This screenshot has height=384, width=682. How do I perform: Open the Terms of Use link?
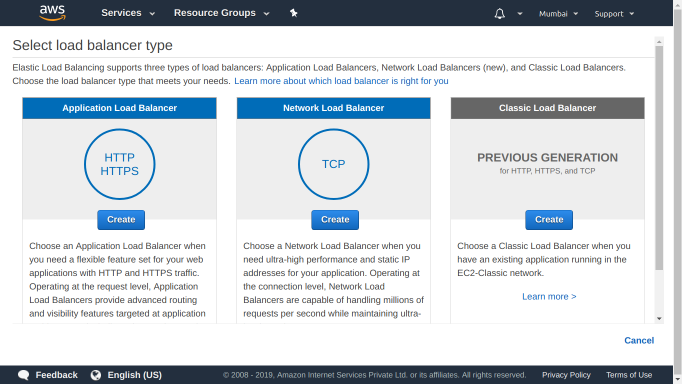click(x=629, y=375)
